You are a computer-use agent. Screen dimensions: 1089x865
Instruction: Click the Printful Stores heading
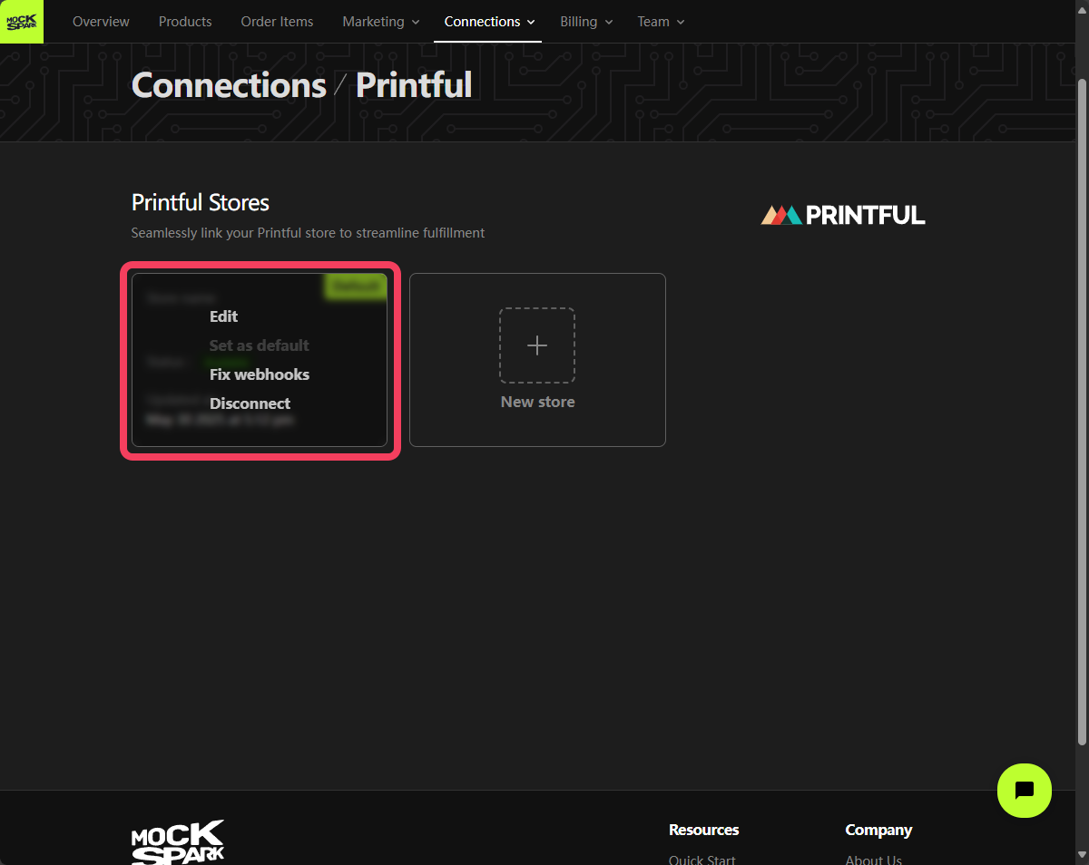[x=201, y=202]
